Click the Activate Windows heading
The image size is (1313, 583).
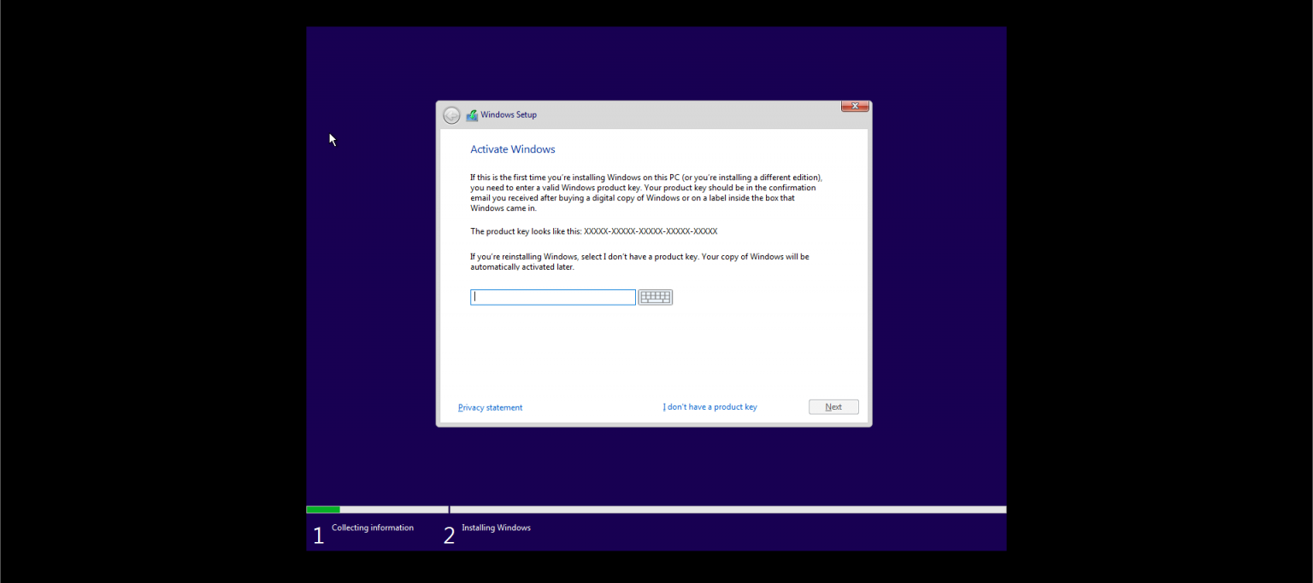[512, 149]
